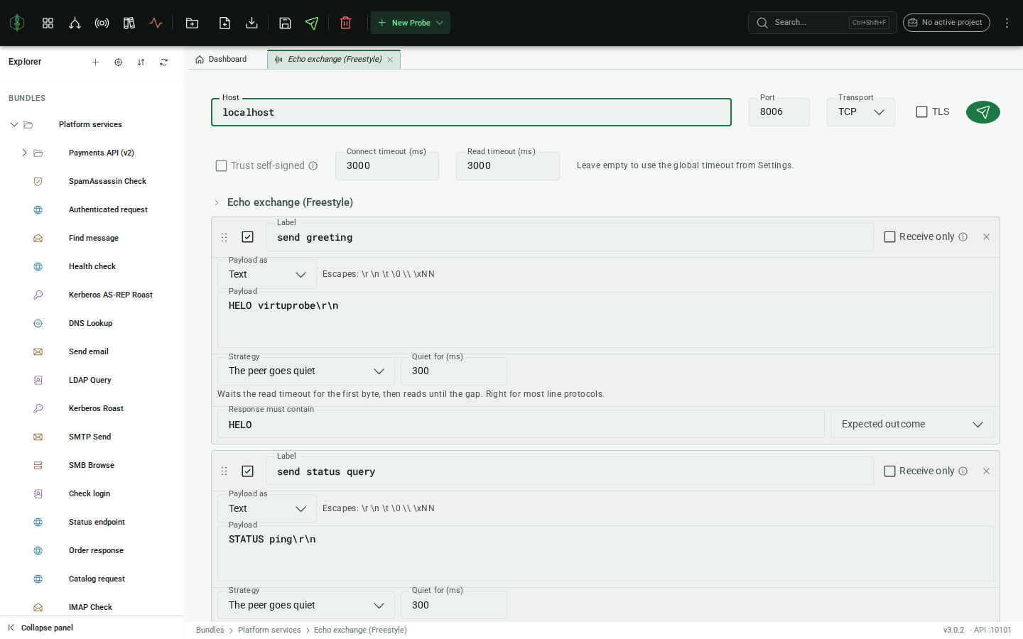Open the Transport TCP dropdown
This screenshot has width=1023, height=639.
click(860, 112)
